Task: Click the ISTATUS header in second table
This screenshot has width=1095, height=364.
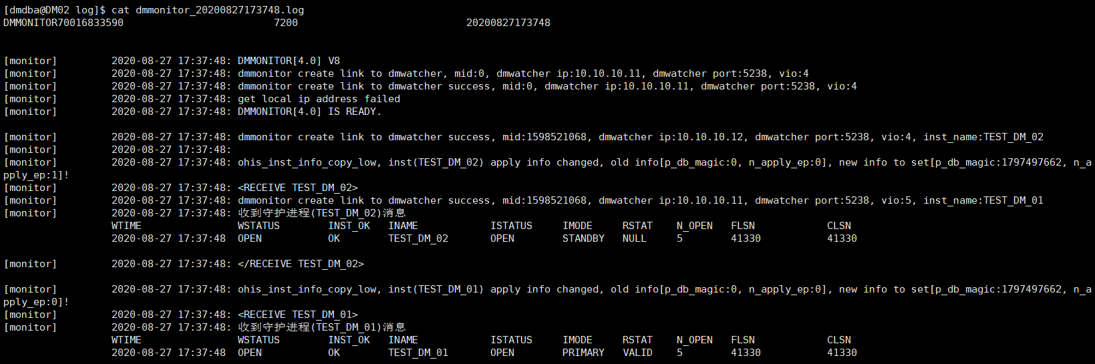Action: 511,340
